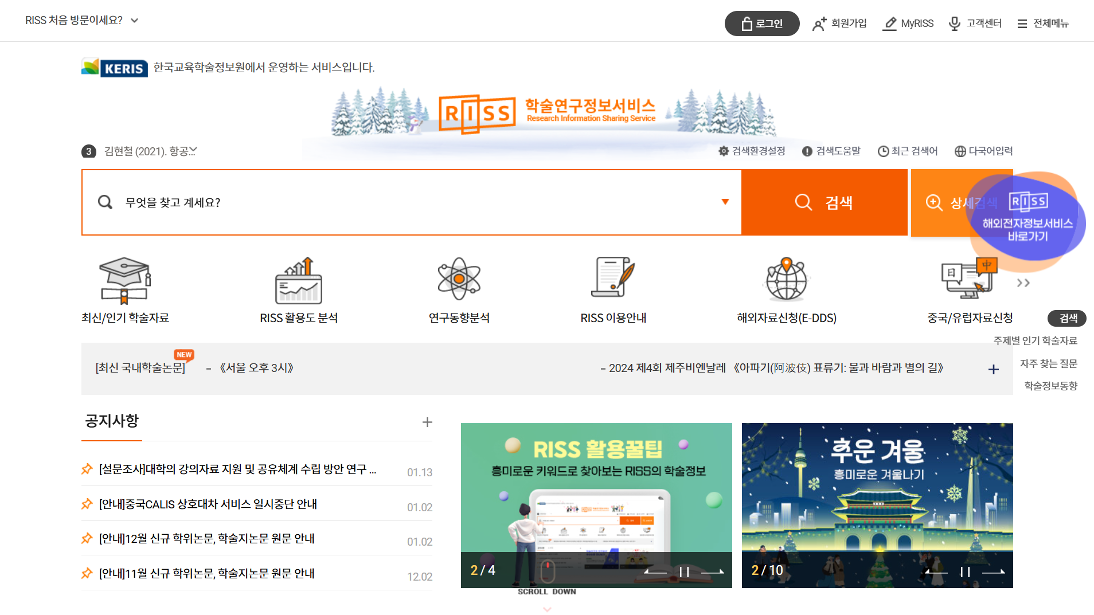Click the 12.02 date of the 11월 notice
1094x615 pixels.
(x=420, y=577)
